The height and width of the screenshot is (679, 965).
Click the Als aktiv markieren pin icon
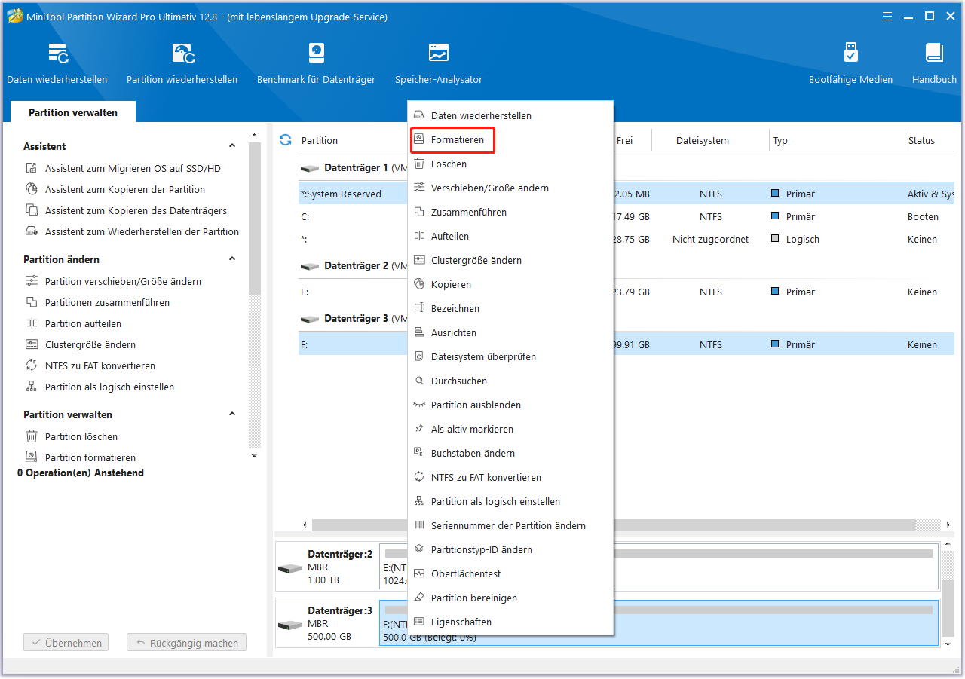click(x=419, y=430)
